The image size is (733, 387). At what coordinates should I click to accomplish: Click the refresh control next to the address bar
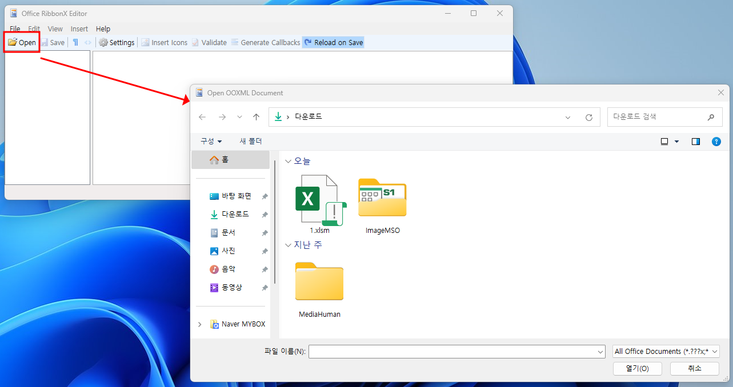coord(589,116)
